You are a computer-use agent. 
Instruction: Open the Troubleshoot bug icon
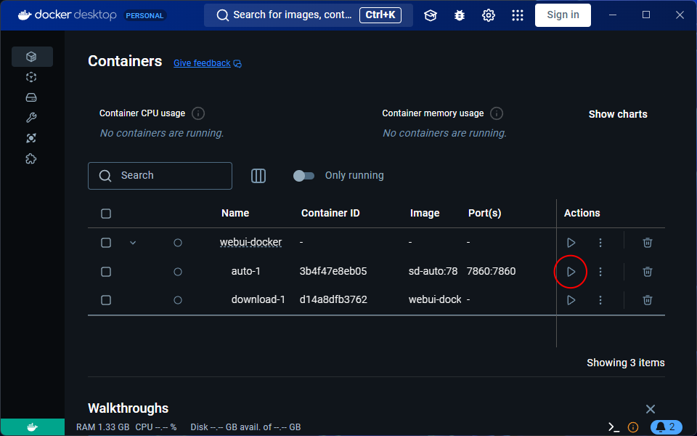459,15
